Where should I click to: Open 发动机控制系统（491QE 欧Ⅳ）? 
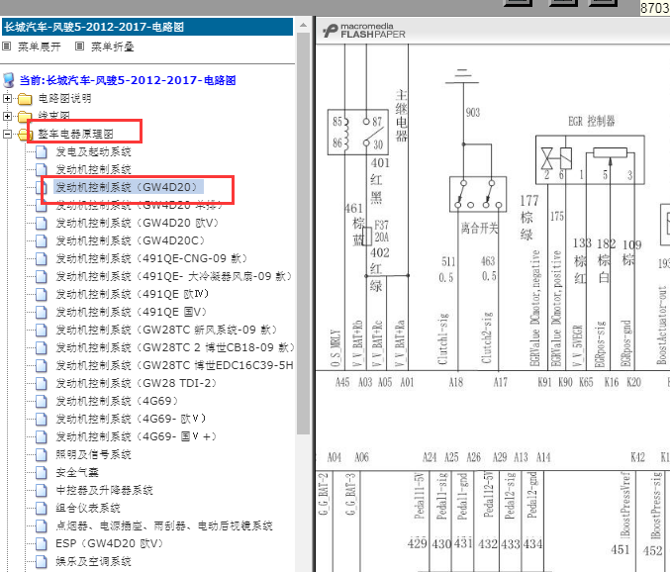[132, 294]
